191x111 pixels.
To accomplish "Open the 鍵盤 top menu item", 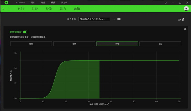I will click(x=43, y=2).
